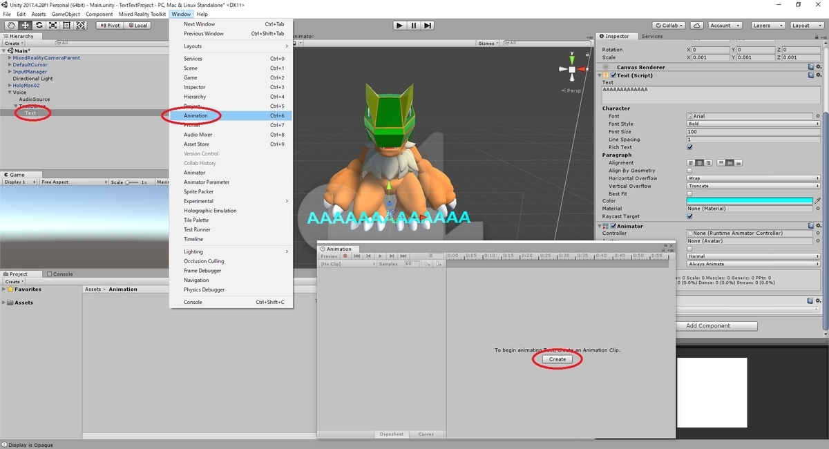
Task: Choose right text alignment icon
Action: pyautogui.click(x=707, y=162)
